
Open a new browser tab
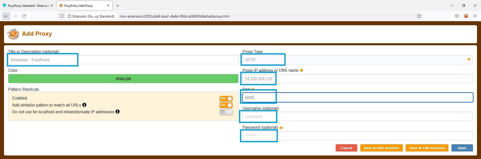tap(118, 5)
